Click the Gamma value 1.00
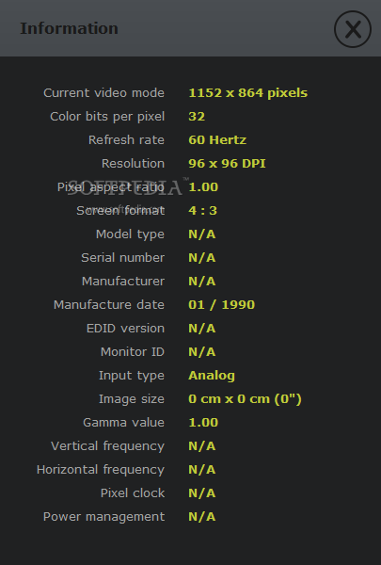Viewport: 381px width, 565px height. coord(203,422)
